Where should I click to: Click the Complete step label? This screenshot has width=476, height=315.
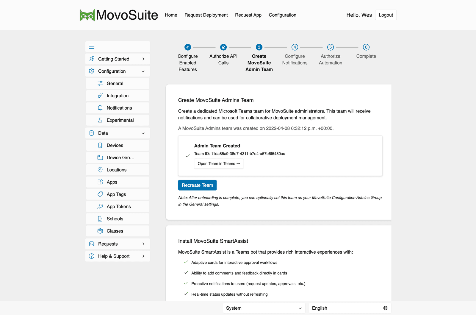click(x=366, y=56)
